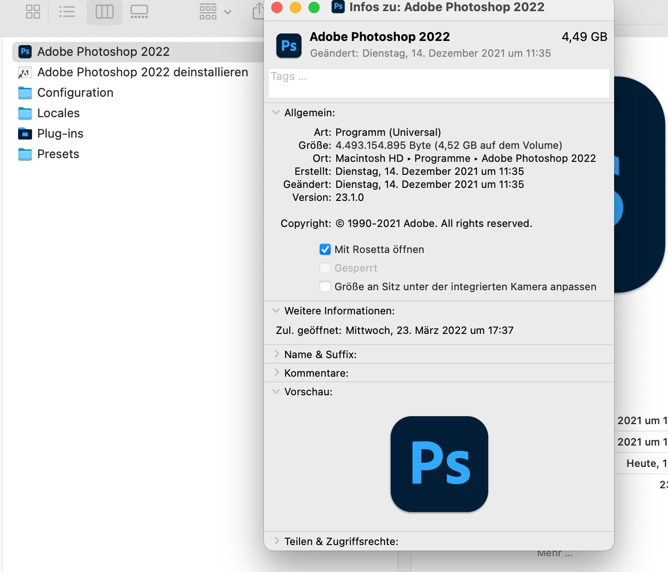Click the Programm (Universal) kind text
The height and width of the screenshot is (572, 668).
click(388, 133)
